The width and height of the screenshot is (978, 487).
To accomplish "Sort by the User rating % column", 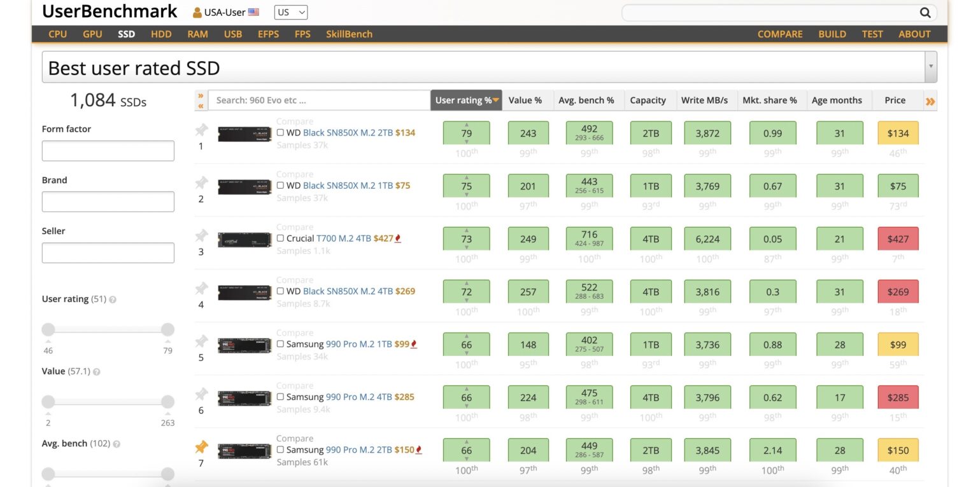I will tap(466, 100).
